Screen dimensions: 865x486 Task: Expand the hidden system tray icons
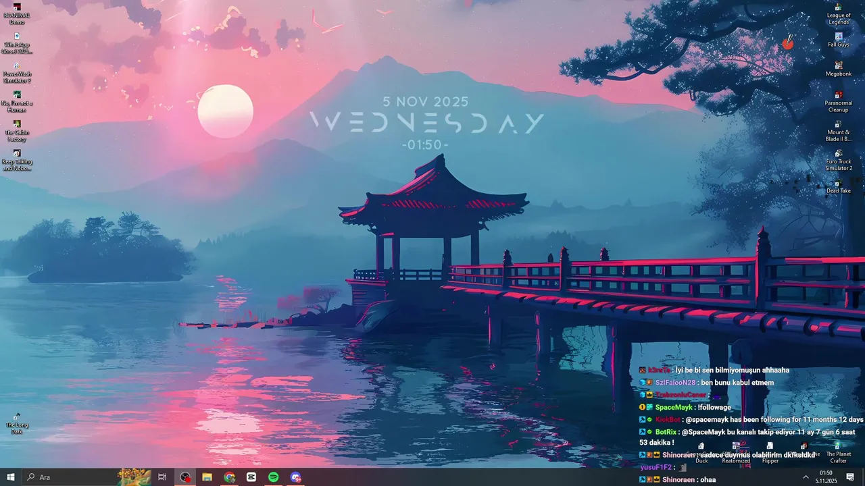pos(806,477)
